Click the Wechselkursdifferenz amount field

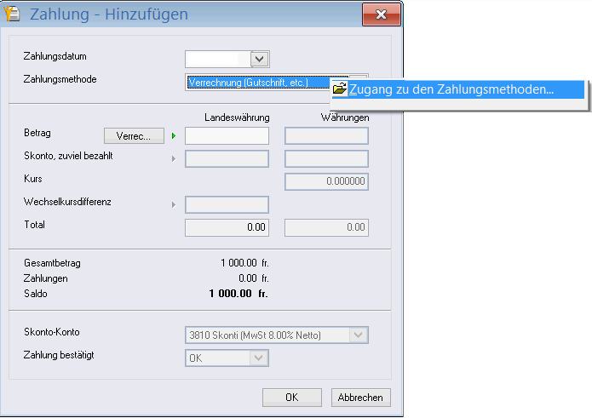click(227, 205)
